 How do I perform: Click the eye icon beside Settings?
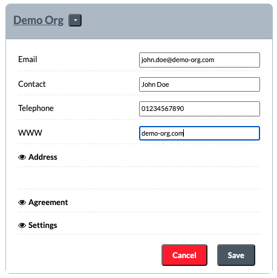22,226
